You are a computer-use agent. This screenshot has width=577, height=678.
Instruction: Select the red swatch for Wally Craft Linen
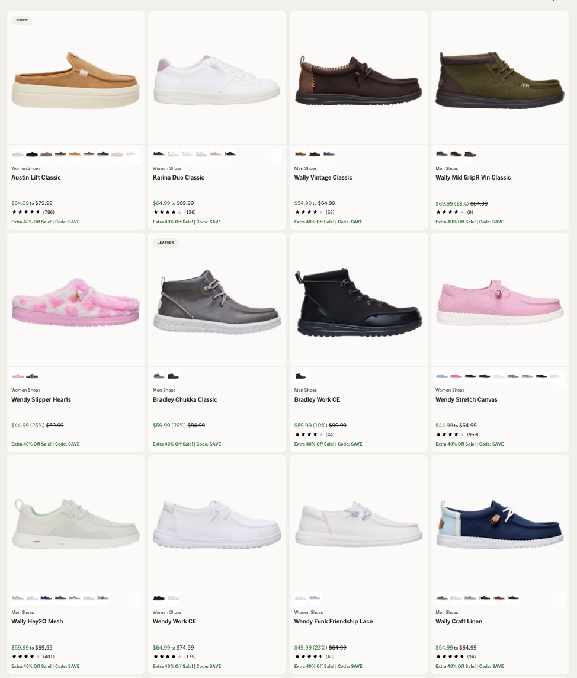click(499, 597)
